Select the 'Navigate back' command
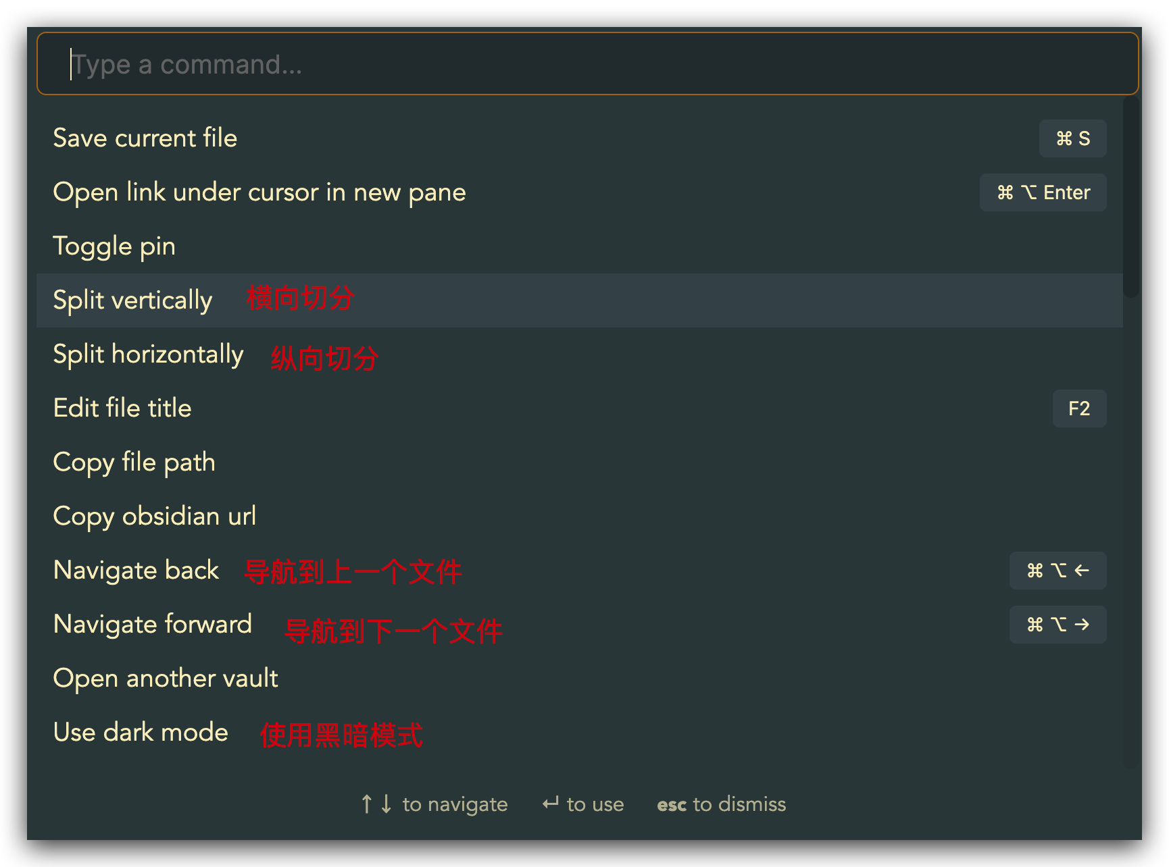Image resolution: width=1169 pixels, height=867 pixels. (x=580, y=571)
